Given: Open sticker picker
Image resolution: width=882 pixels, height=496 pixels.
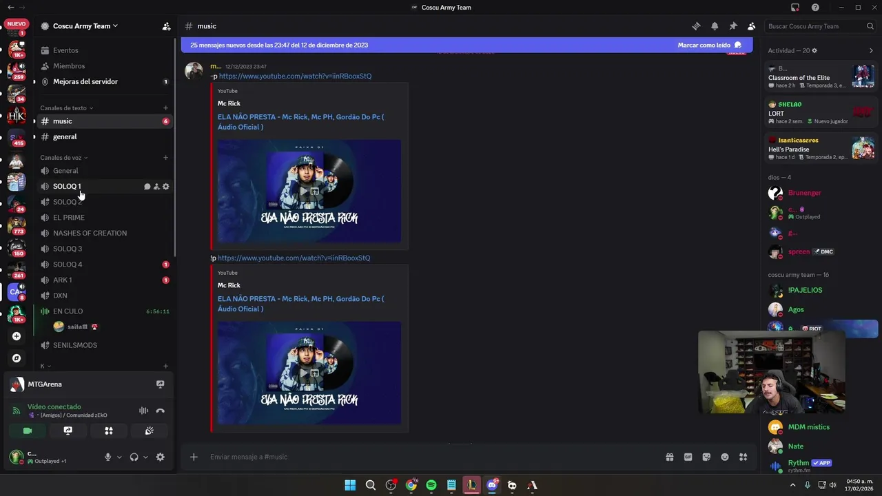Looking at the screenshot, I should click(706, 457).
